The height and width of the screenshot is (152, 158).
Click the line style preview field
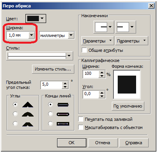point(37,56)
